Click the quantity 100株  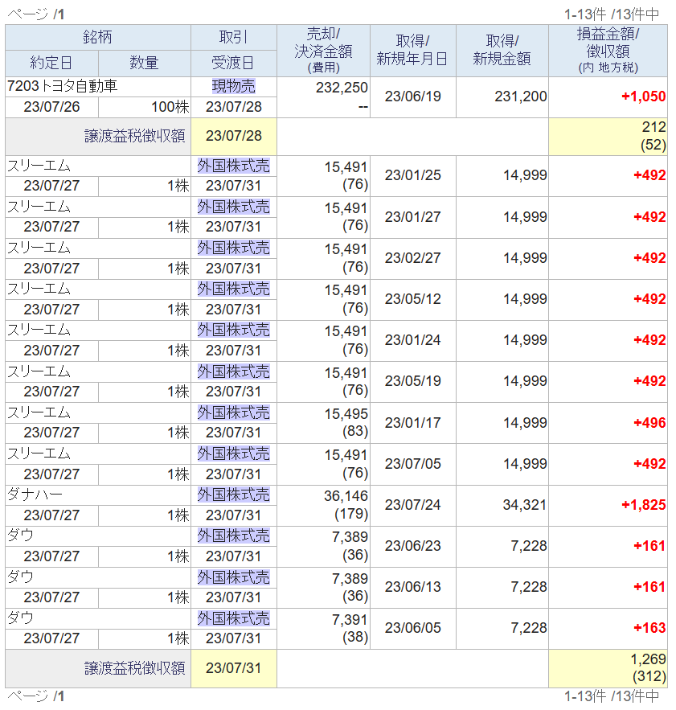pos(170,107)
